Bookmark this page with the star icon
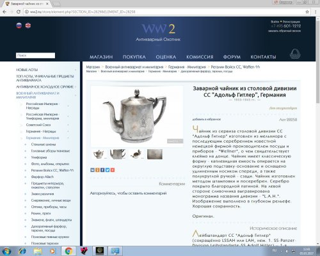Viewport: 320px width, 256px height. [x=307, y=12]
